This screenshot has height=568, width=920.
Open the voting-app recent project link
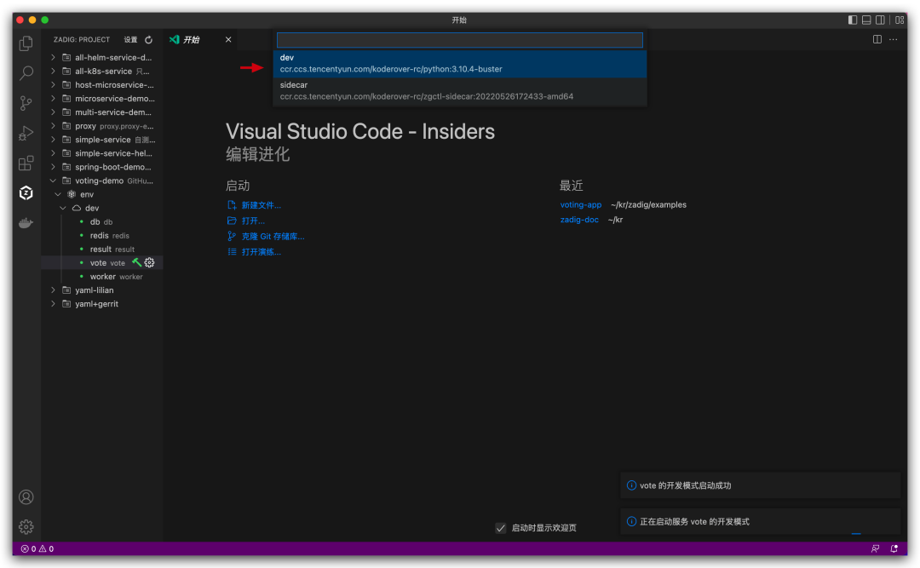click(580, 204)
